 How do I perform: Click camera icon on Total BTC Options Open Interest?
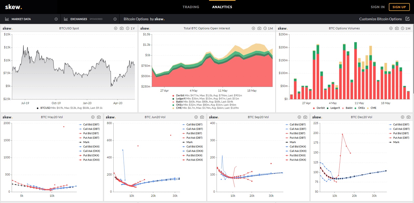tap(259, 28)
